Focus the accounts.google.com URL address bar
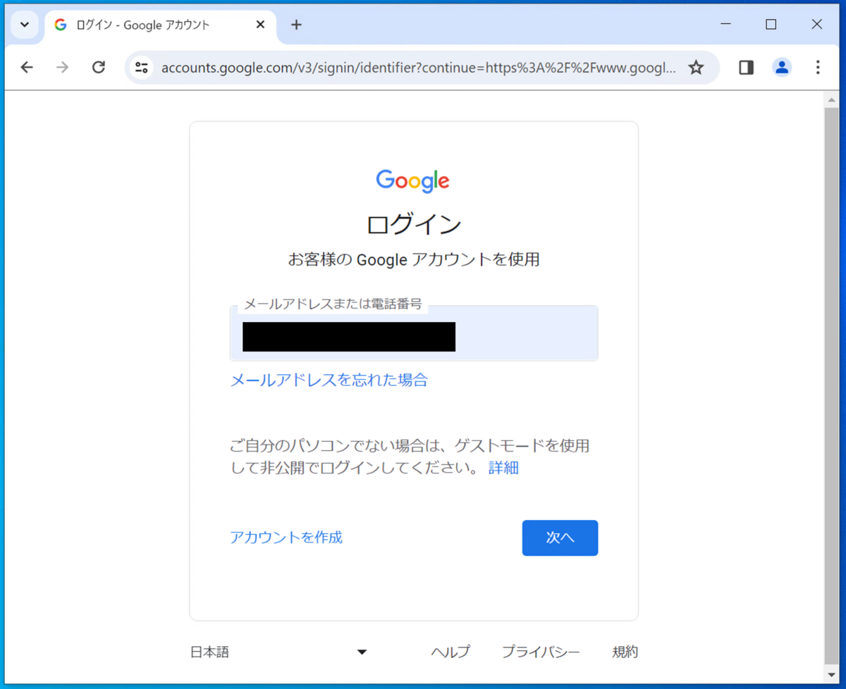The height and width of the screenshot is (689, 846). pyautogui.click(x=418, y=68)
